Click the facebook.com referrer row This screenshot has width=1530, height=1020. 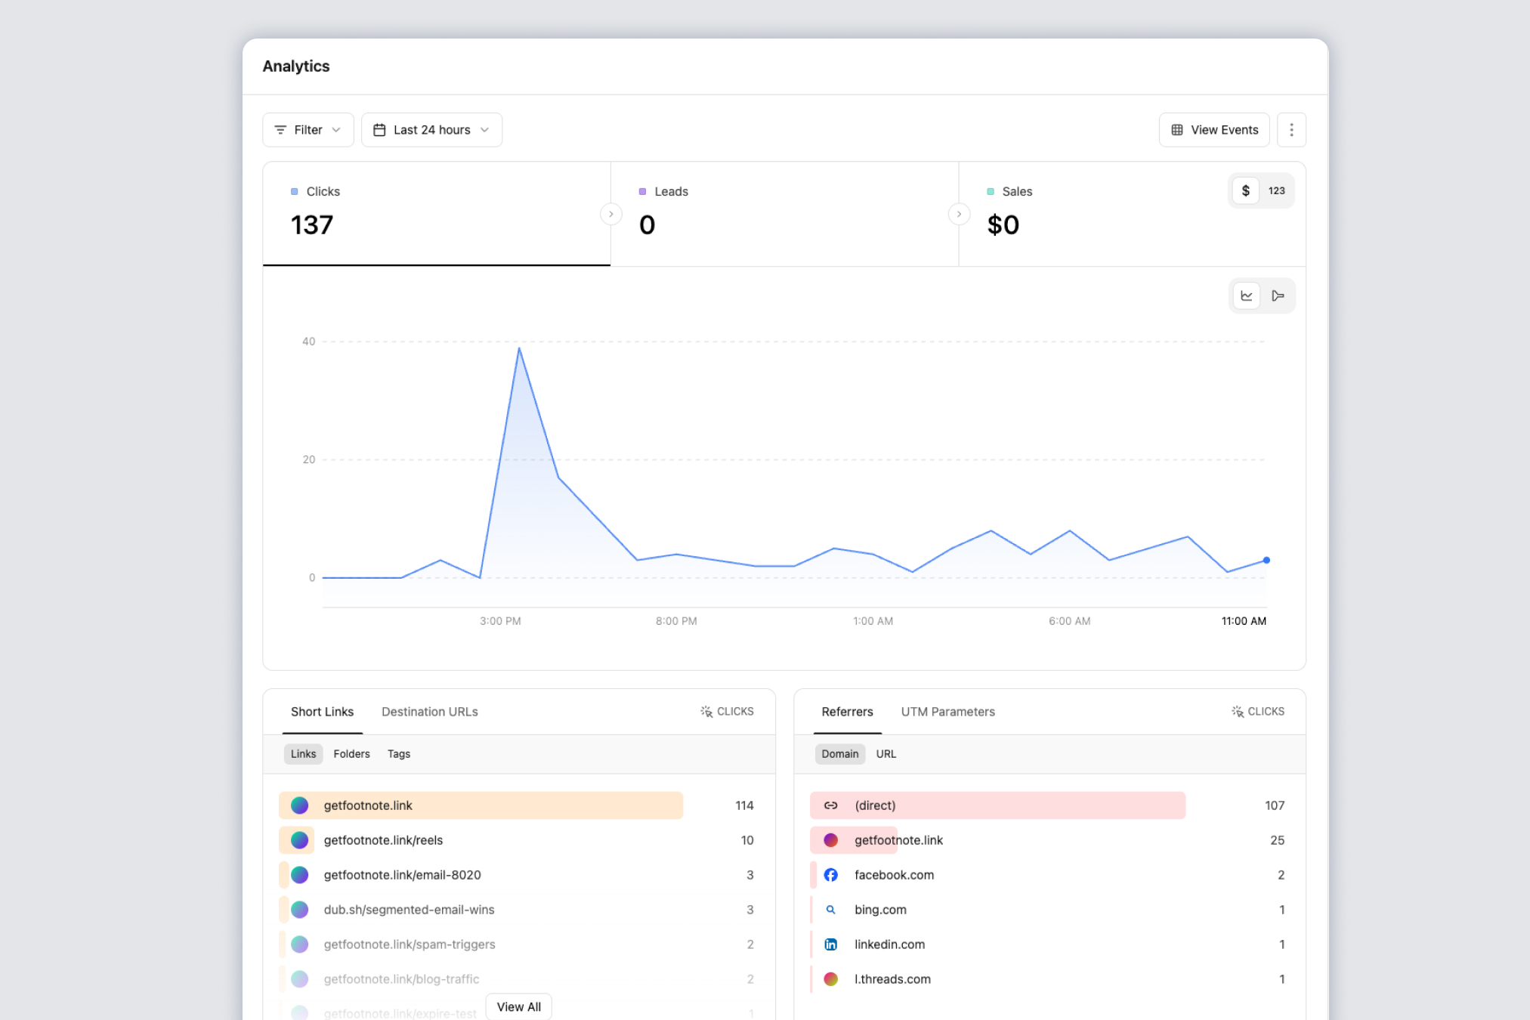coord(1049,875)
